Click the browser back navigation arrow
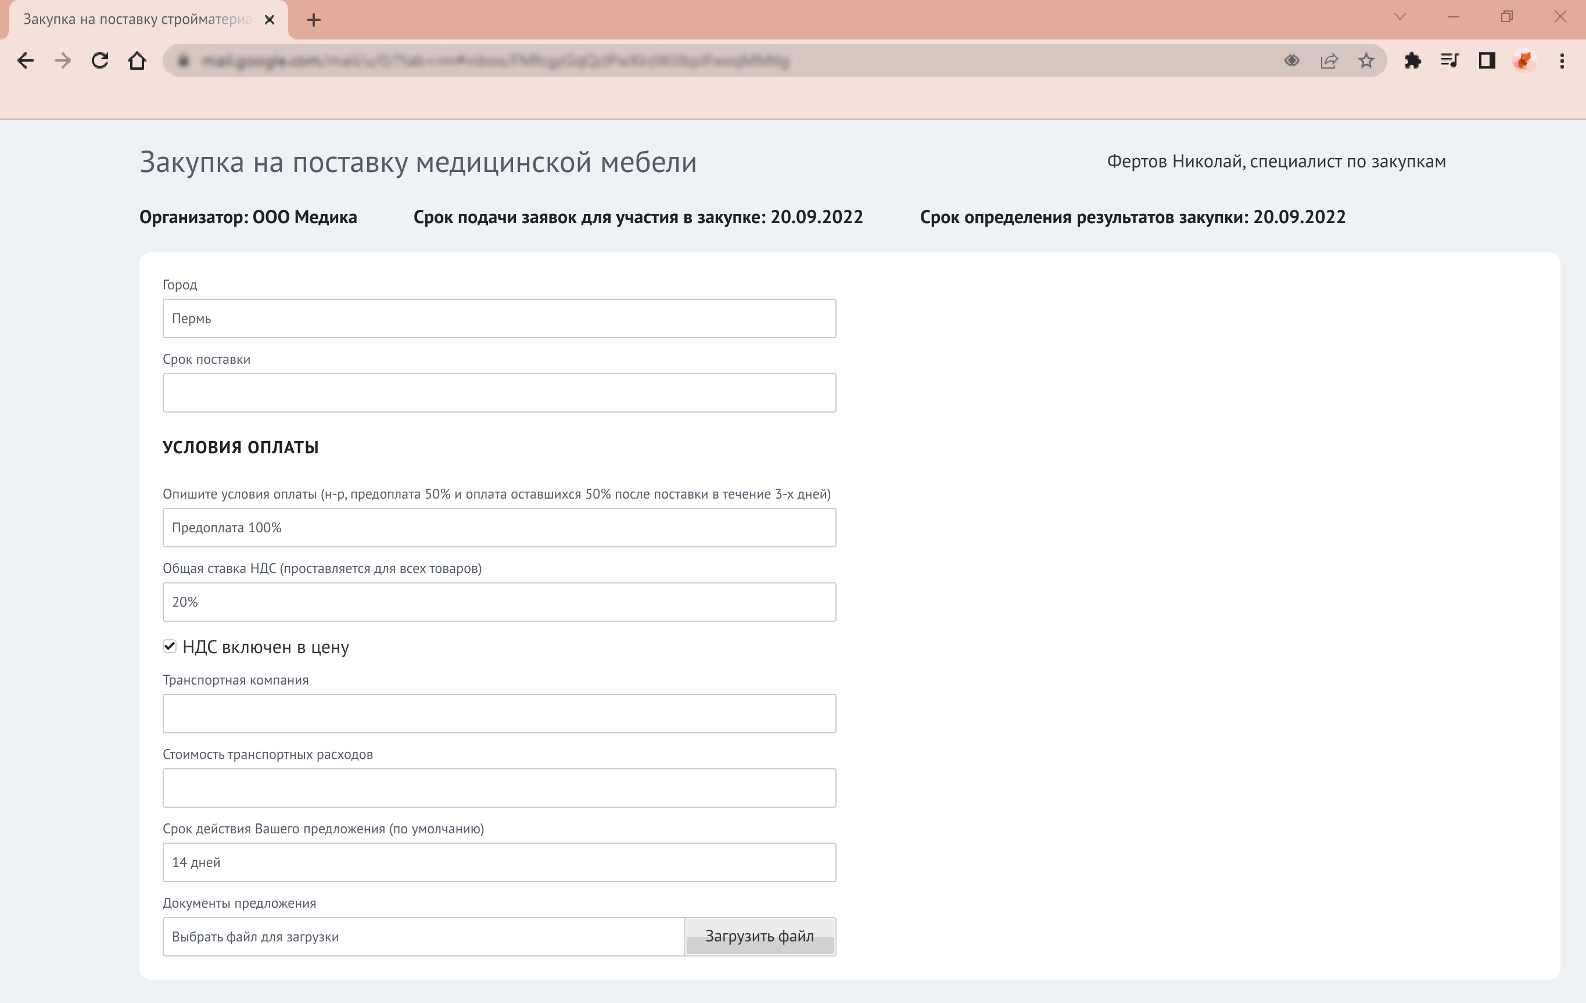 tap(26, 60)
